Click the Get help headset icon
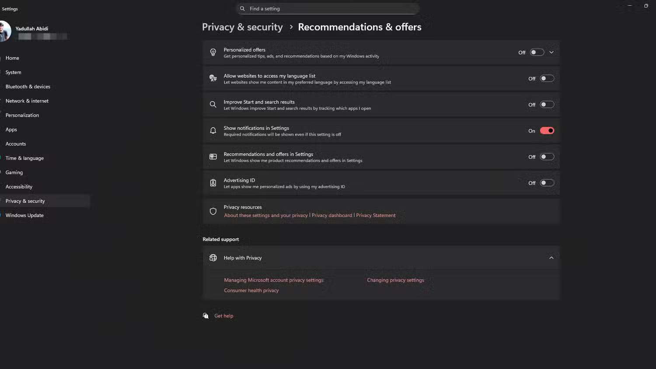The image size is (656, 369). pos(206,316)
